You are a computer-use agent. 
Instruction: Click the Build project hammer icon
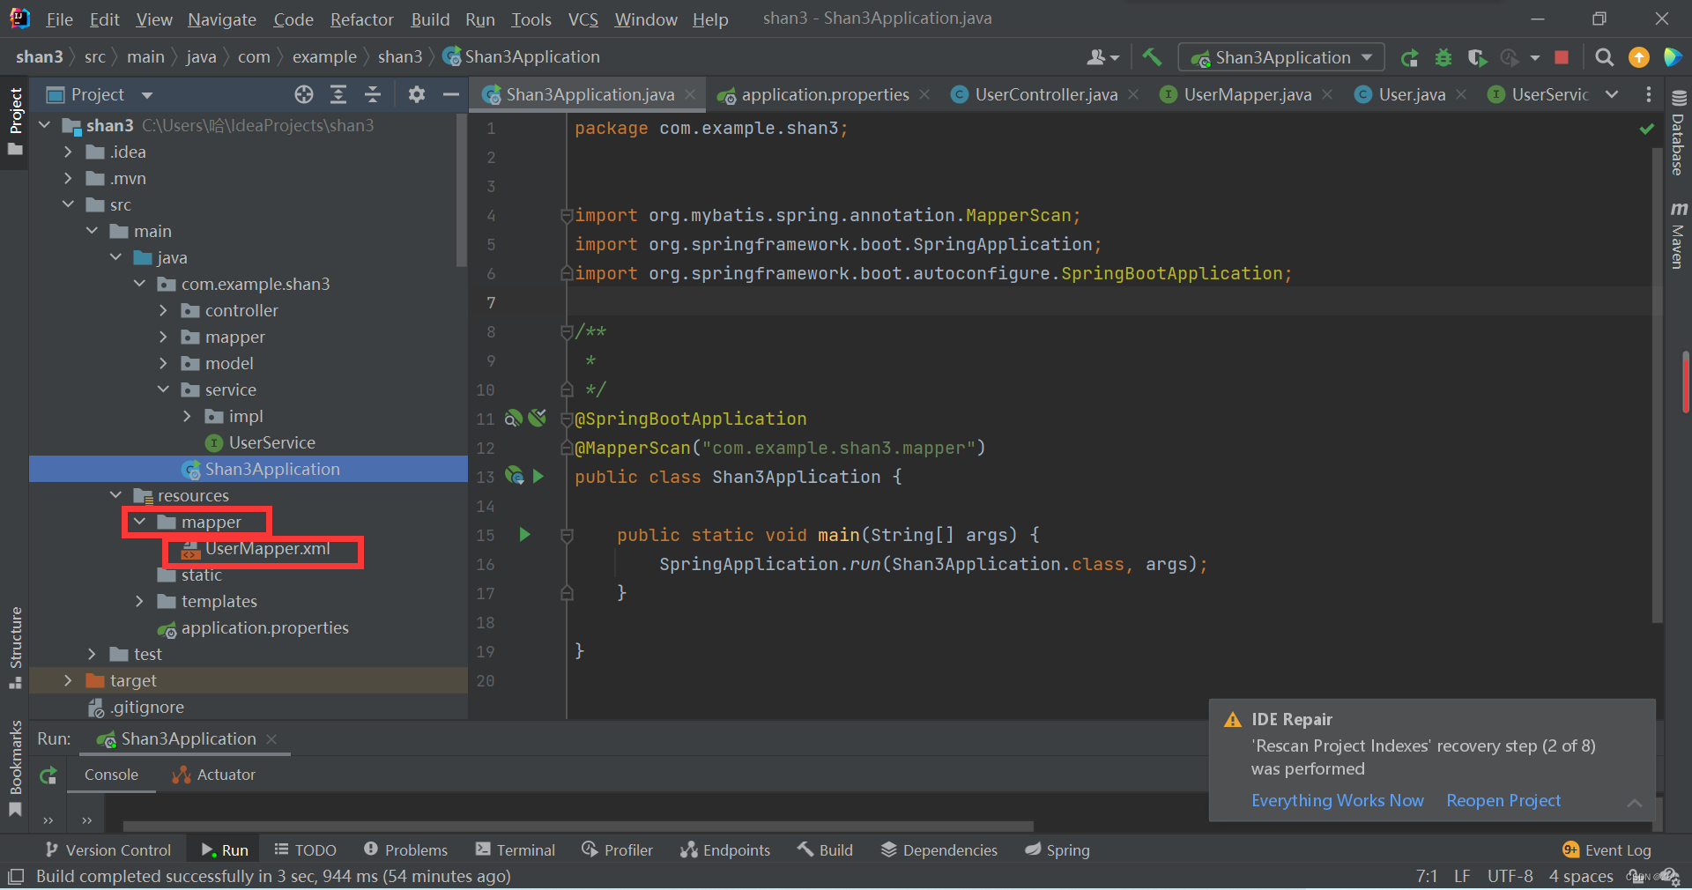click(x=1152, y=57)
